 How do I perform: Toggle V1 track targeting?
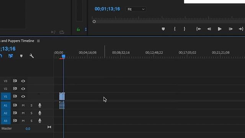(6, 96)
